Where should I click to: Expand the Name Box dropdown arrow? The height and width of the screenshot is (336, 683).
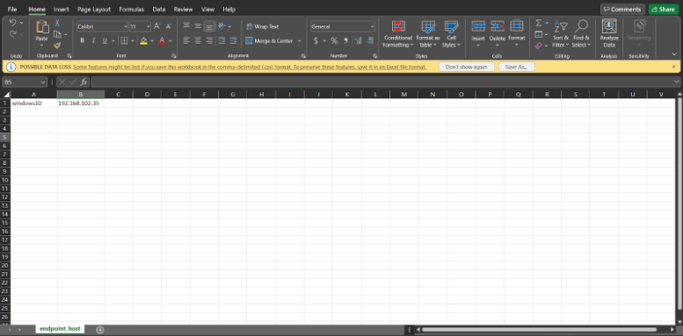(43, 82)
